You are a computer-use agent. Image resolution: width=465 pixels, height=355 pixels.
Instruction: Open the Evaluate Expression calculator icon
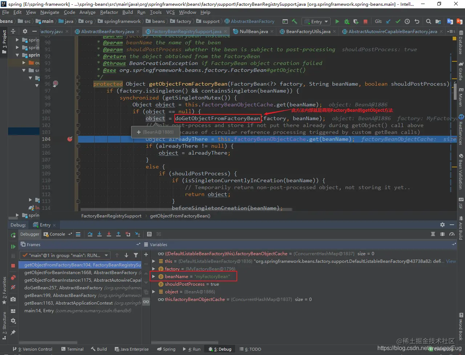click(149, 234)
